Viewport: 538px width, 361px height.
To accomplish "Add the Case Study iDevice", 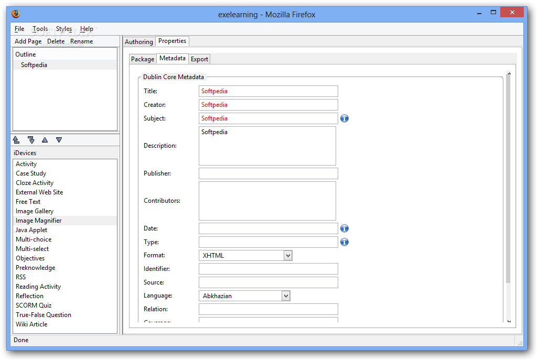I will point(65,173).
